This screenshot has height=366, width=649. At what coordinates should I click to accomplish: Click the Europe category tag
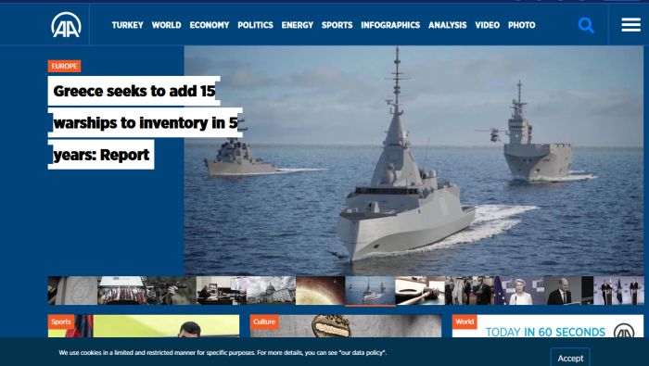64,66
